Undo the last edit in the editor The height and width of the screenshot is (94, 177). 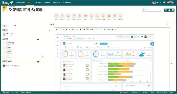pos(109,30)
